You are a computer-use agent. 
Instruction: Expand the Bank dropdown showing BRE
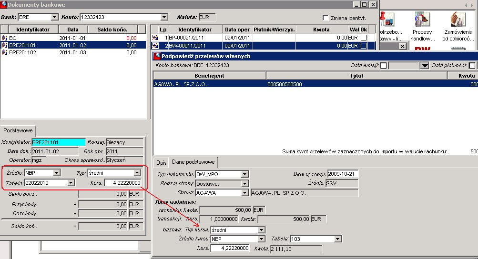55,17
